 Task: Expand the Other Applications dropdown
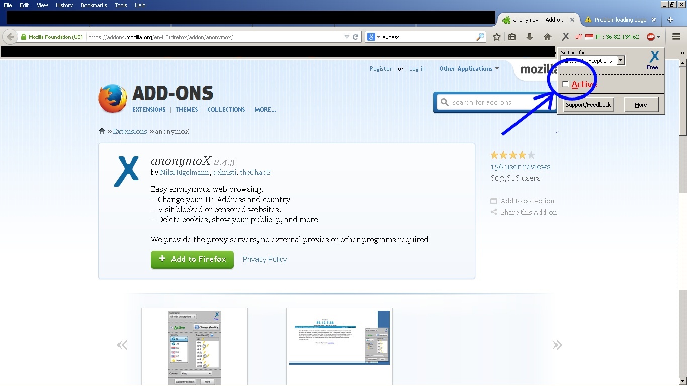[x=468, y=69]
